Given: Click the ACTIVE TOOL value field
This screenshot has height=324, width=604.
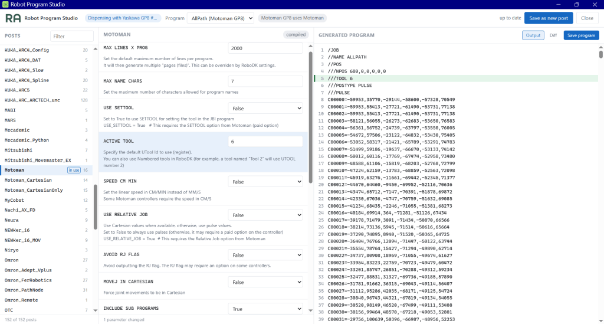Looking at the screenshot, I should pyautogui.click(x=265, y=142).
